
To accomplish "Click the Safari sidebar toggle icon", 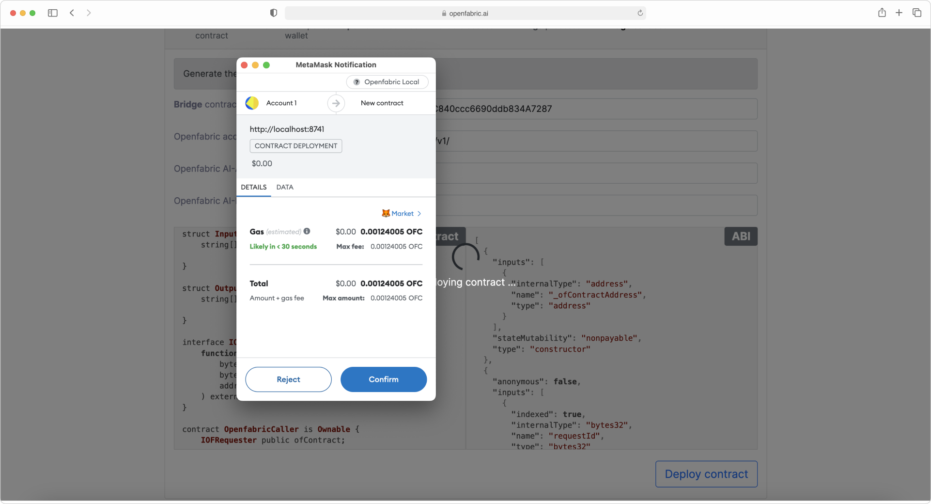I will click(53, 13).
